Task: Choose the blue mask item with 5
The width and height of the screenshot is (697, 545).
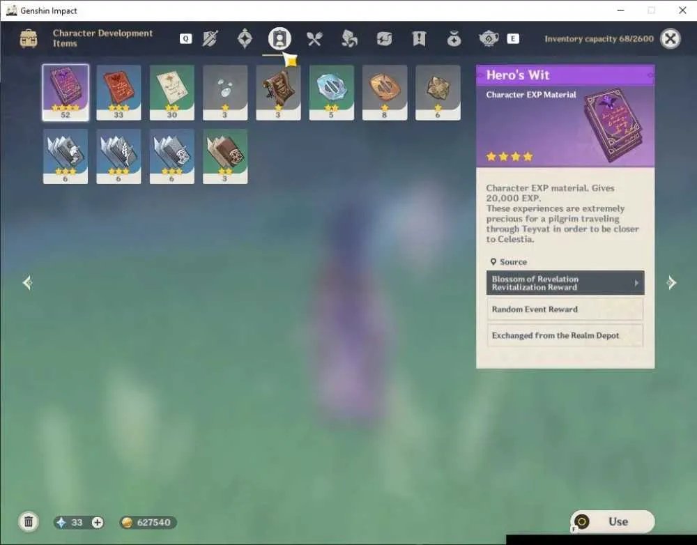Action: (332, 93)
